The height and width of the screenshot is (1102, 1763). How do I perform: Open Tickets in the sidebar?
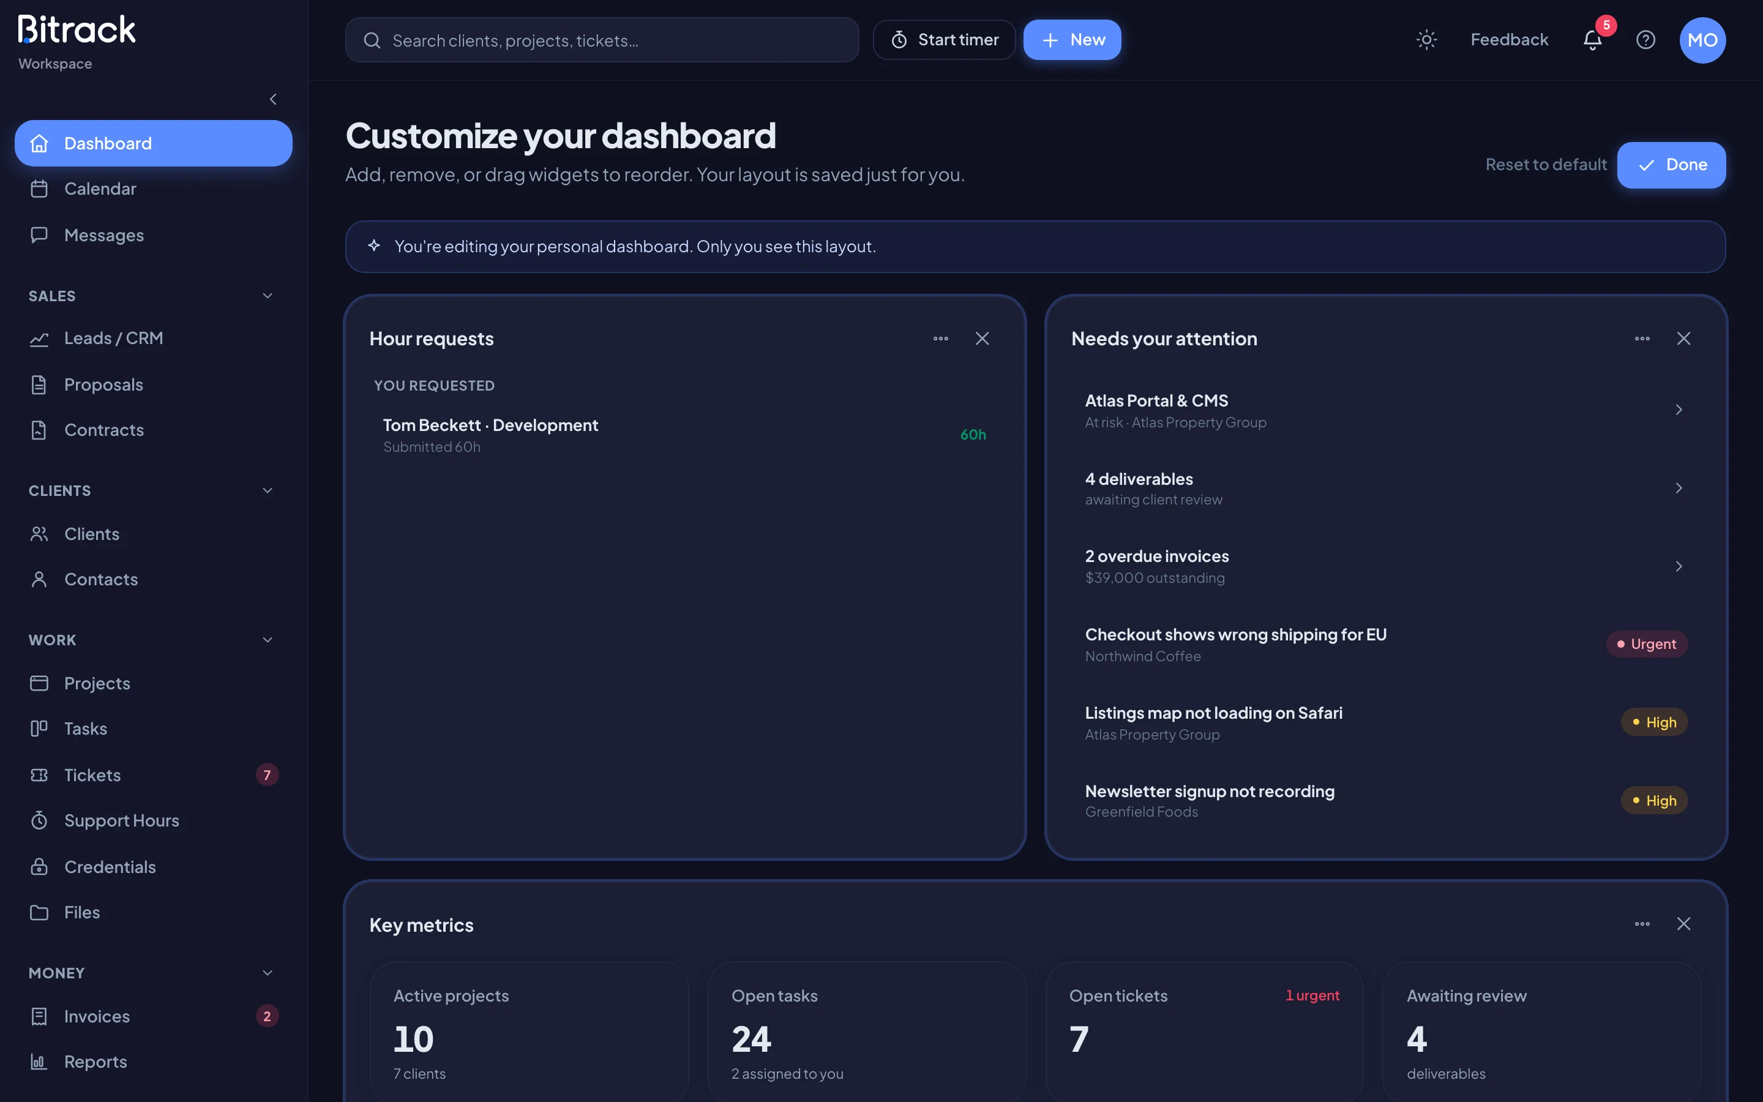[x=153, y=774]
